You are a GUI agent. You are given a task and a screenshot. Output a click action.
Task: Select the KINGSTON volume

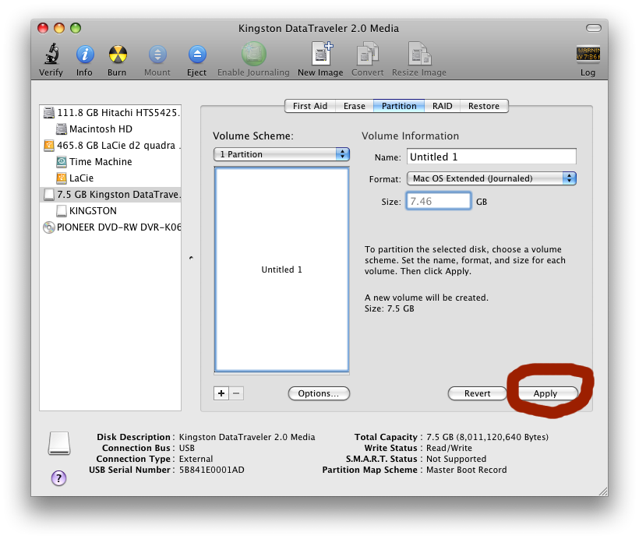click(110, 210)
